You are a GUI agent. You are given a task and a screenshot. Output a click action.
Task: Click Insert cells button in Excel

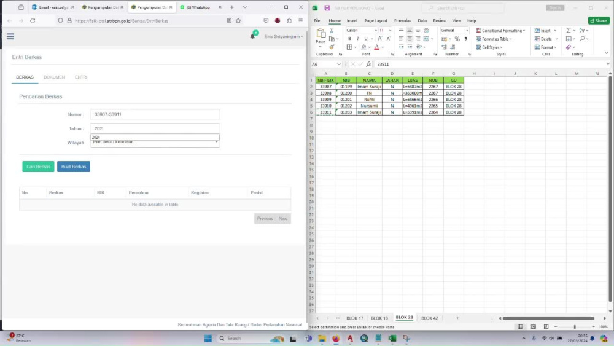tap(543, 31)
